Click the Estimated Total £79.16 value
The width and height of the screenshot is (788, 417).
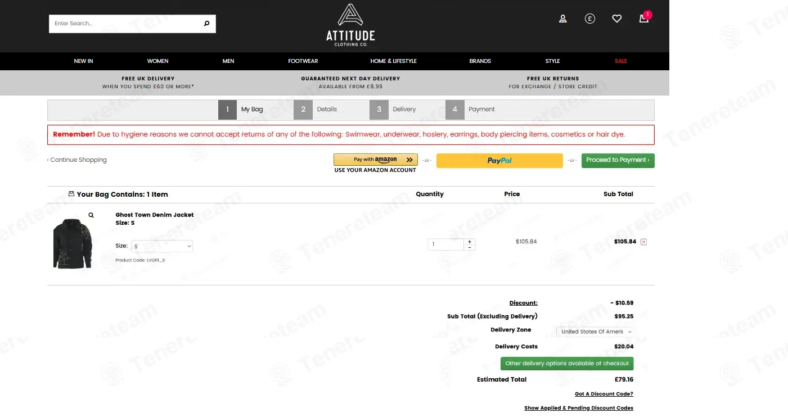pos(624,379)
